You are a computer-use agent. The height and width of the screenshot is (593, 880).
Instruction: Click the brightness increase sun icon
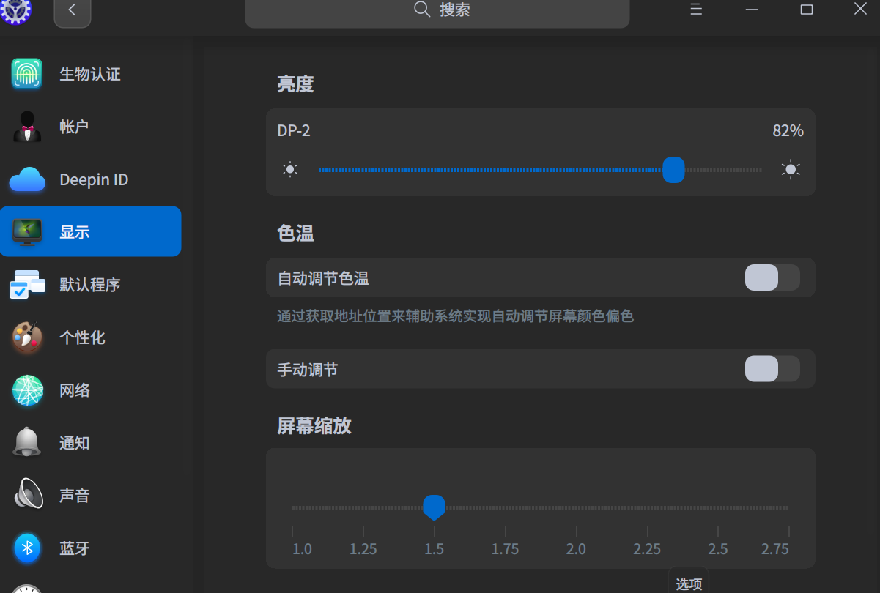pyautogui.click(x=790, y=169)
